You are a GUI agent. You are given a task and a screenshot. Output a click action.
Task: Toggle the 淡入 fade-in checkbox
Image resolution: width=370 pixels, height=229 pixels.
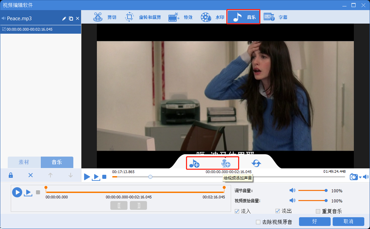pyautogui.click(x=237, y=211)
